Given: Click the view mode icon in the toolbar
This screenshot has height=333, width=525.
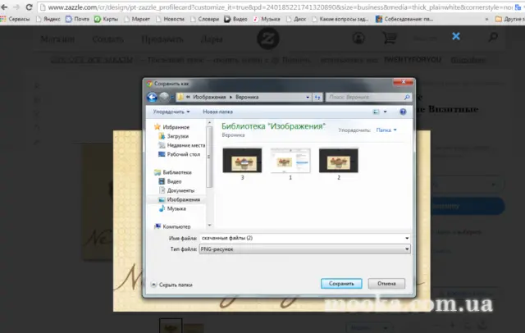Looking at the screenshot, I should point(377,112).
